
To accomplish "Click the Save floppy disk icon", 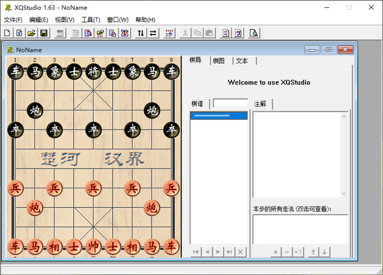I will pyautogui.click(x=43, y=33).
